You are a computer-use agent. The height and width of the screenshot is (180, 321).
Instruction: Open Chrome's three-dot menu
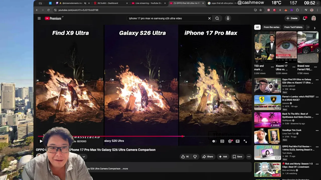coord(317,10)
